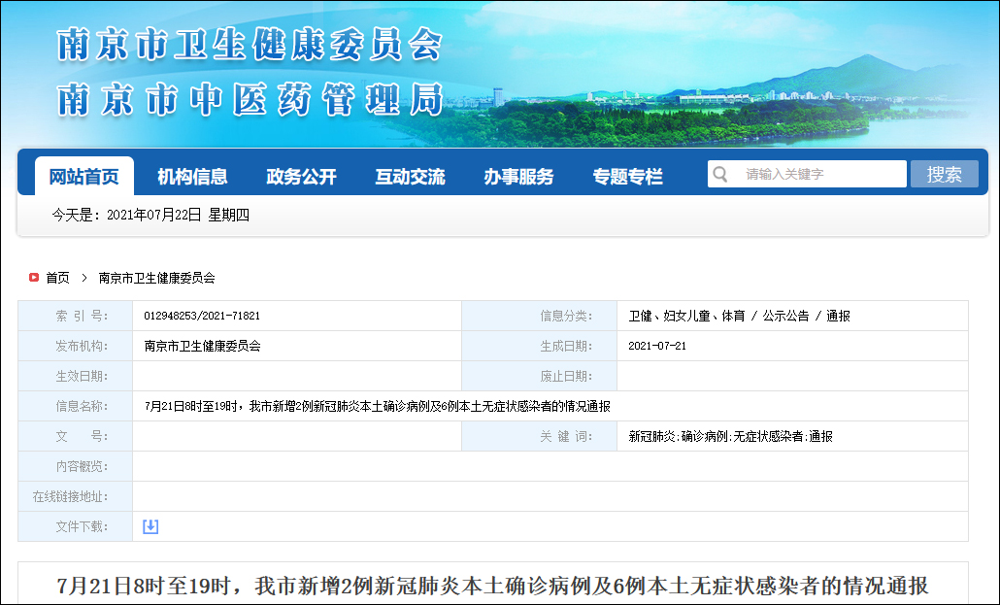Image resolution: width=1000 pixels, height=605 pixels.
Task: Click the 信息名称 label cell
Action: point(76,406)
